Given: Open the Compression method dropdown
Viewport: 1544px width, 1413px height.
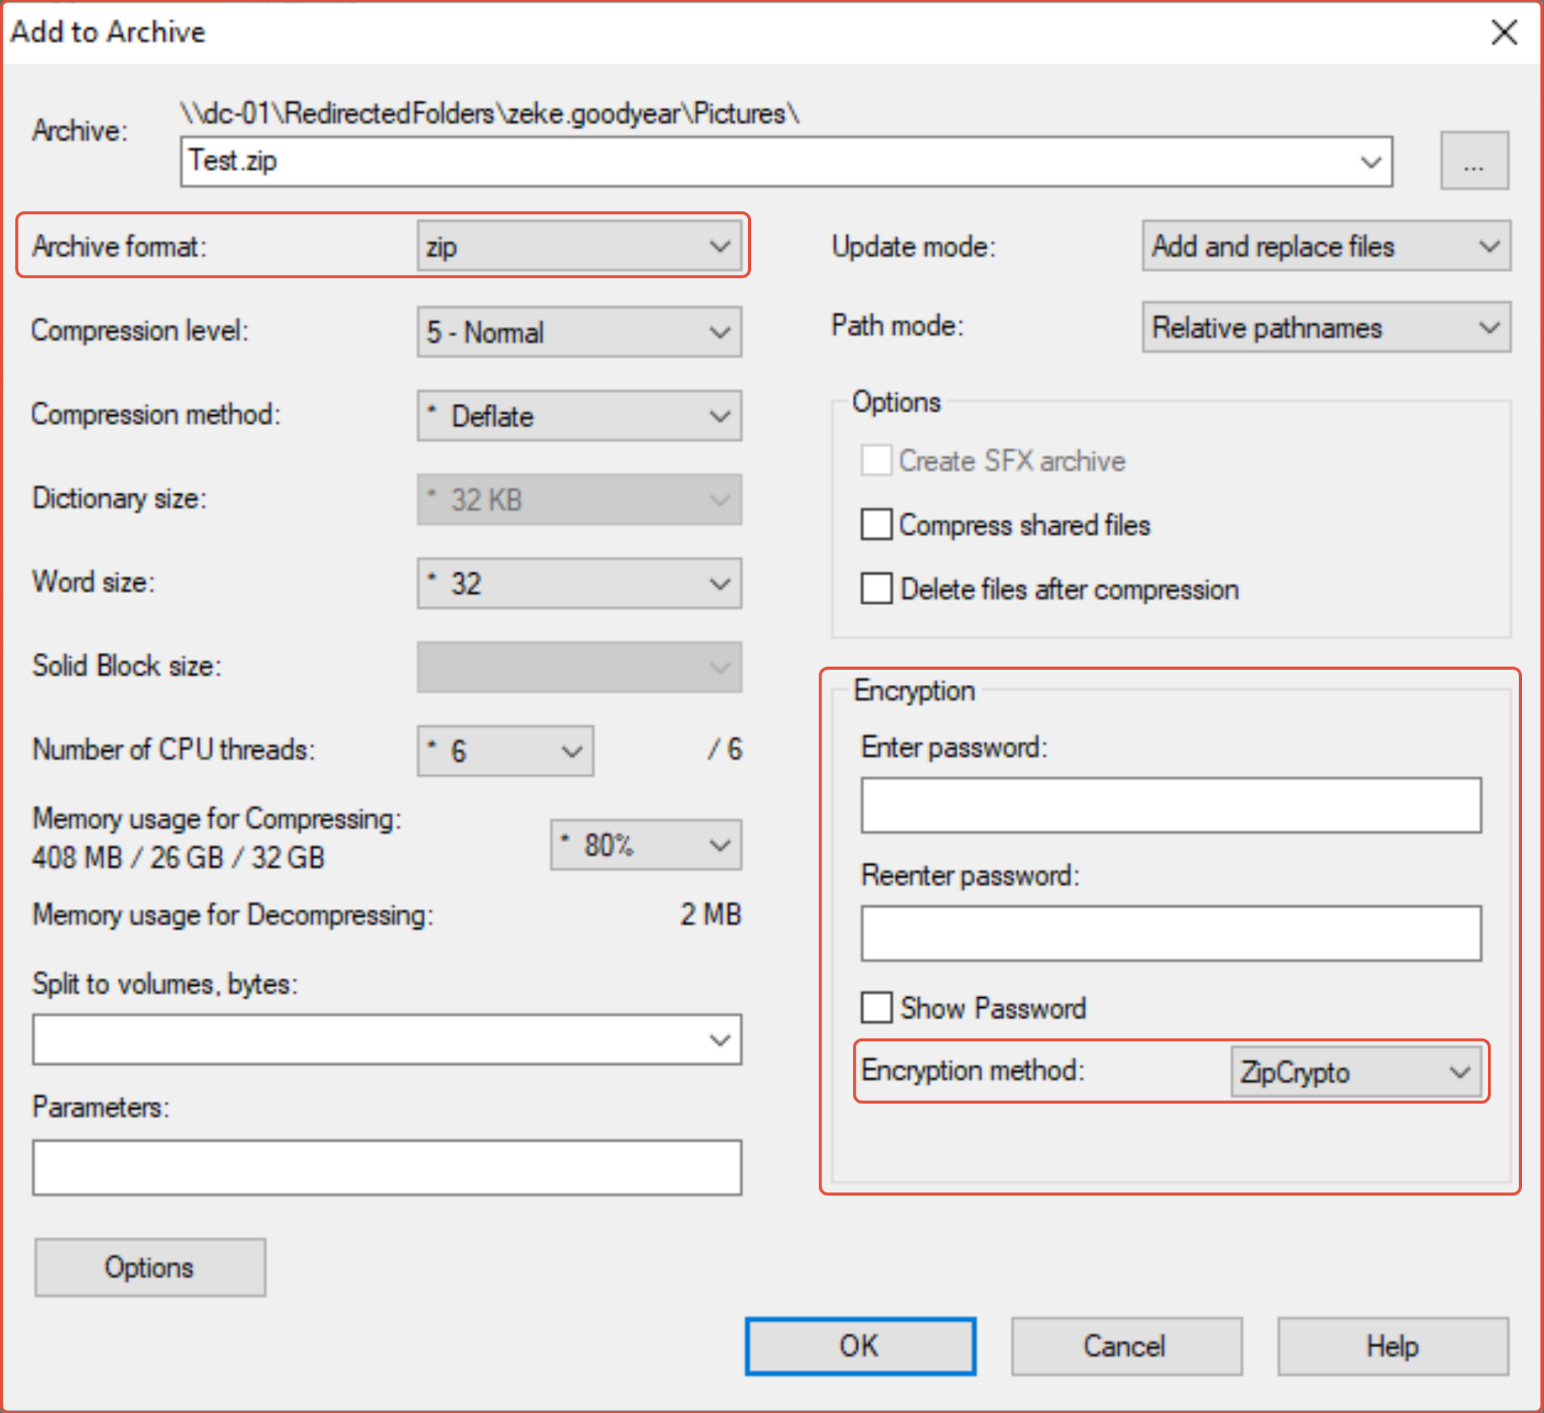Looking at the screenshot, I should (579, 416).
